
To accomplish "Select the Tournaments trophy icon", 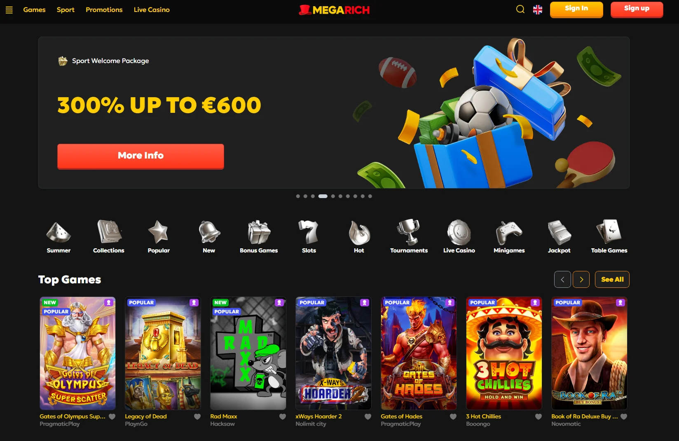I will [409, 232].
